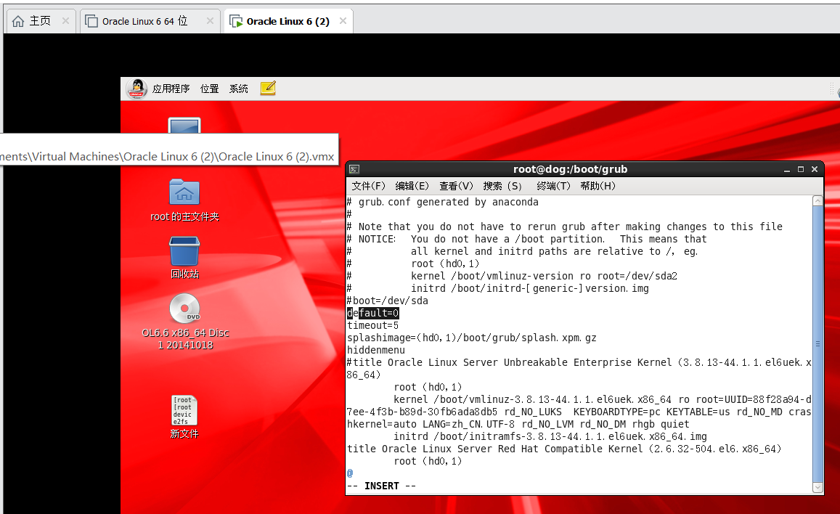Select the 回收站 trash icon
The image size is (840, 514).
184,258
